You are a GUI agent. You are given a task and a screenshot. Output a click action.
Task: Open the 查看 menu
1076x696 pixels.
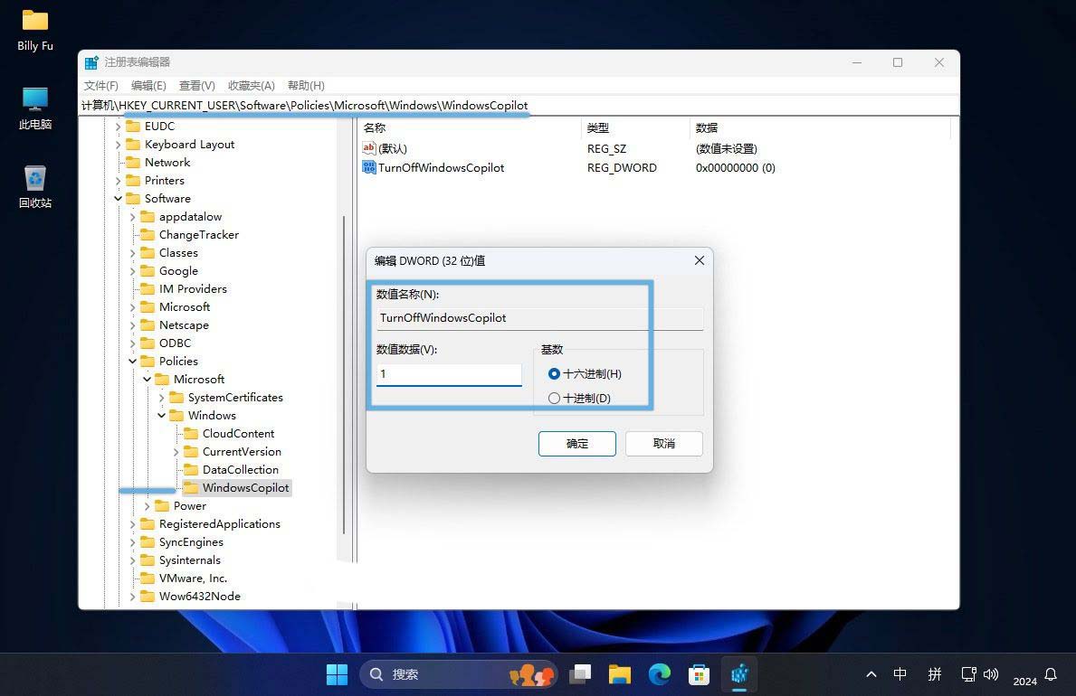click(x=197, y=85)
